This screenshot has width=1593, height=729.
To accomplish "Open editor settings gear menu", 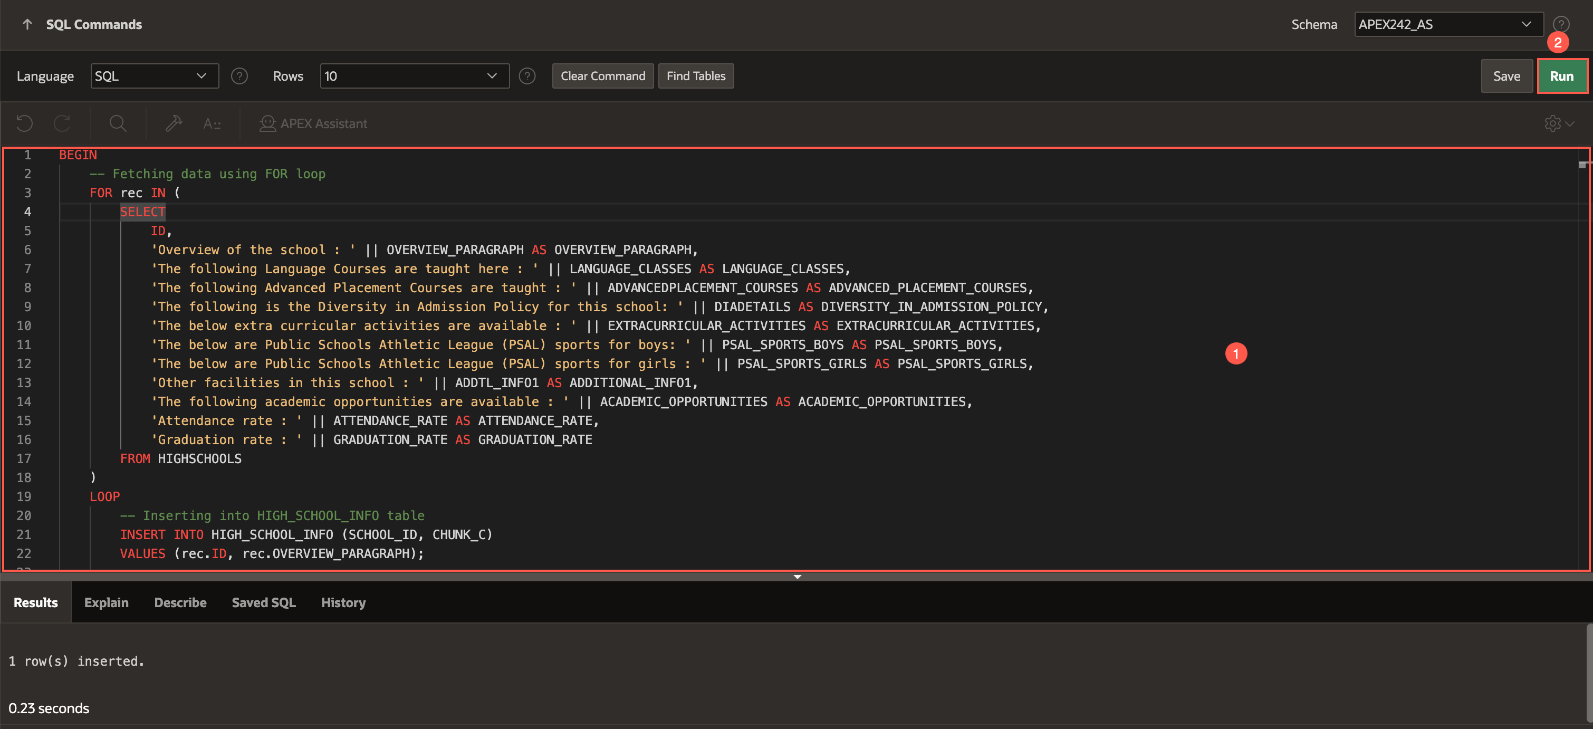I will click(x=1559, y=123).
